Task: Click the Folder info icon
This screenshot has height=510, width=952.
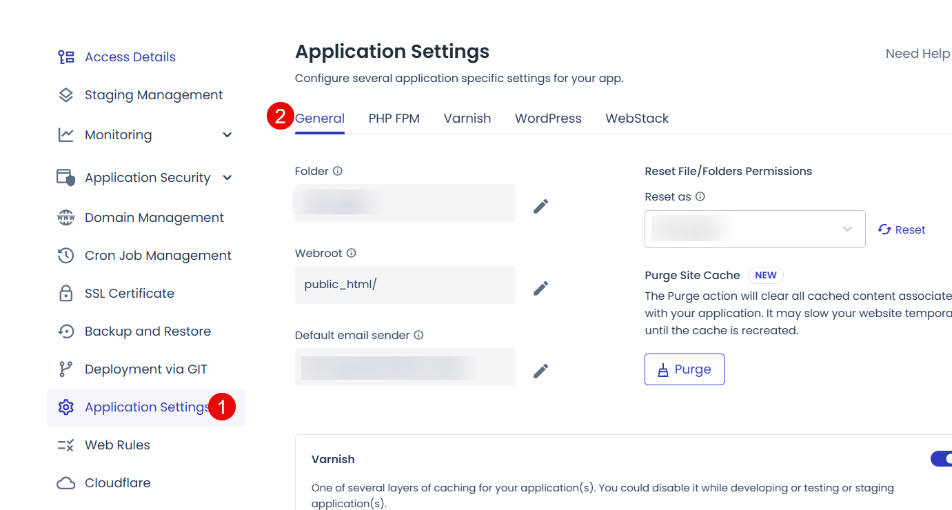Action: 338,171
